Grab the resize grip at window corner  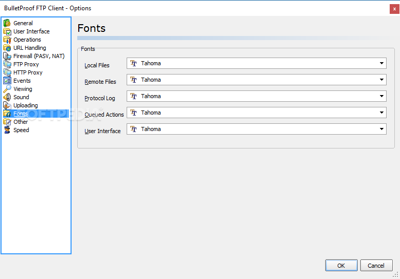click(395, 274)
